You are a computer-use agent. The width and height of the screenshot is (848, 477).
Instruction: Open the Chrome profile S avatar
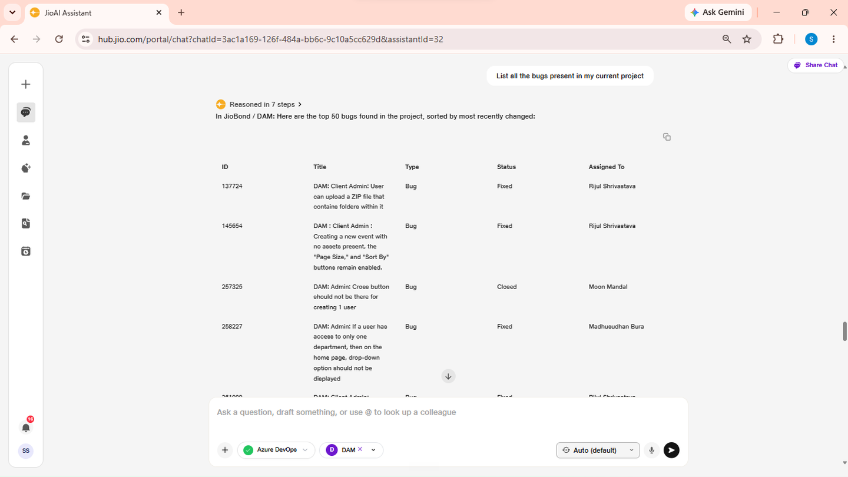point(811,39)
